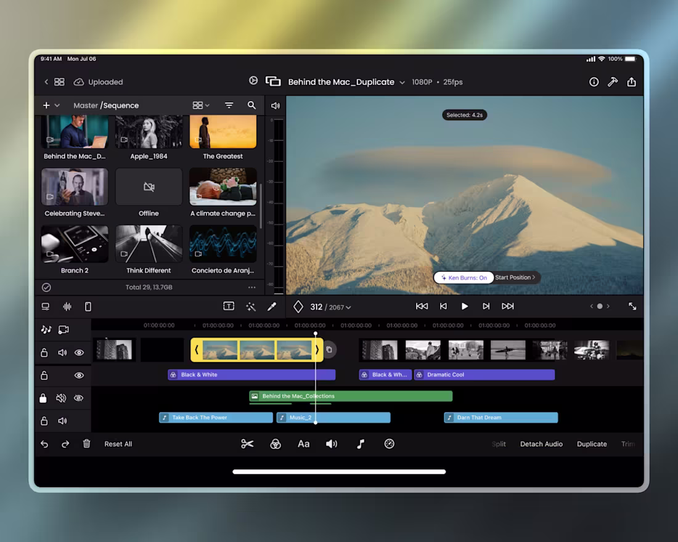Screen dimensions: 678x542
Task: Open the Color & Effects editor icon
Action: click(x=275, y=443)
